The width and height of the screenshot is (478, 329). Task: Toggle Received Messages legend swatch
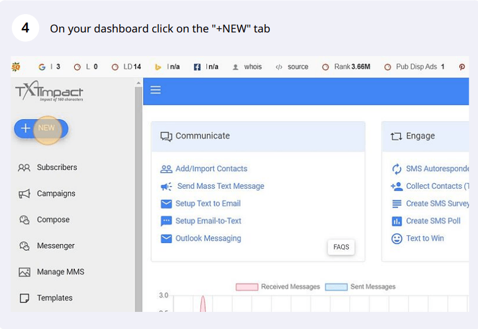(247, 287)
